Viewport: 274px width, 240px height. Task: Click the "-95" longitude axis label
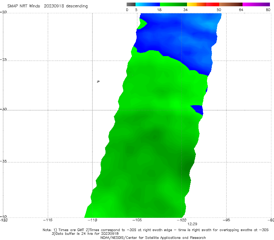click(x=226, y=220)
